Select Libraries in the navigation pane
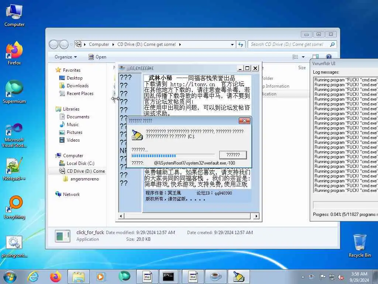 (71, 109)
